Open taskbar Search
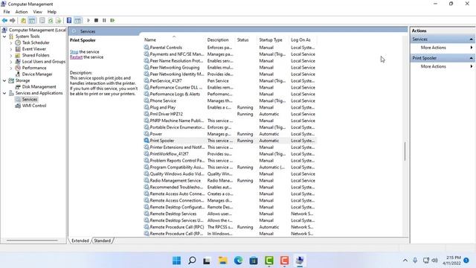This screenshot has height=268, width=476. coord(192,261)
